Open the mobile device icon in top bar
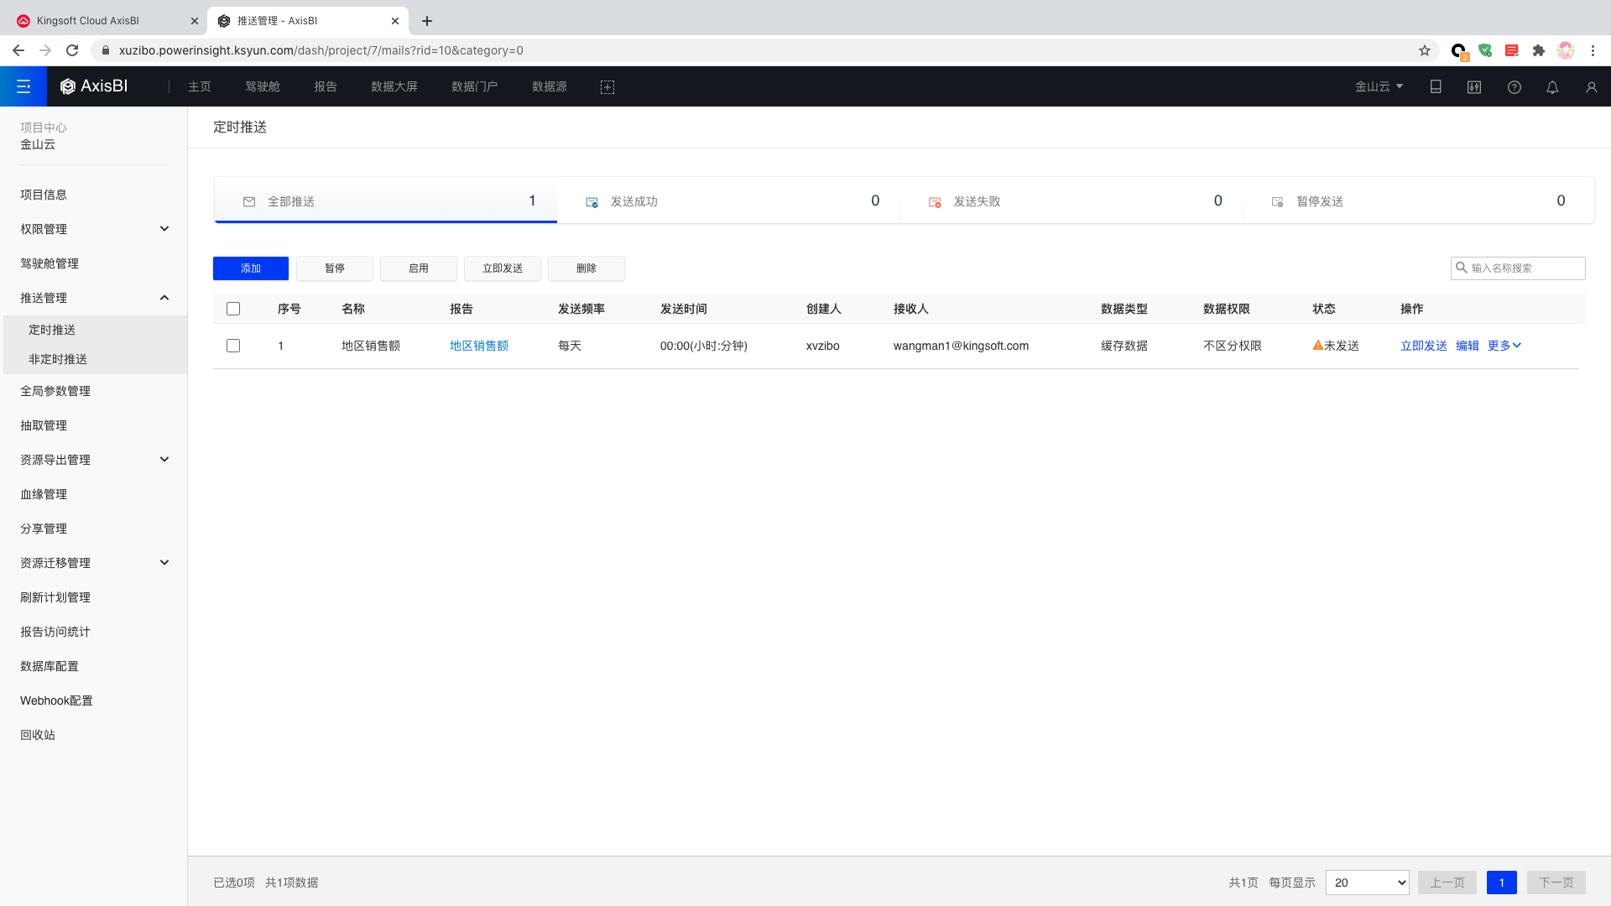This screenshot has height=906, width=1611. coord(1436,87)
